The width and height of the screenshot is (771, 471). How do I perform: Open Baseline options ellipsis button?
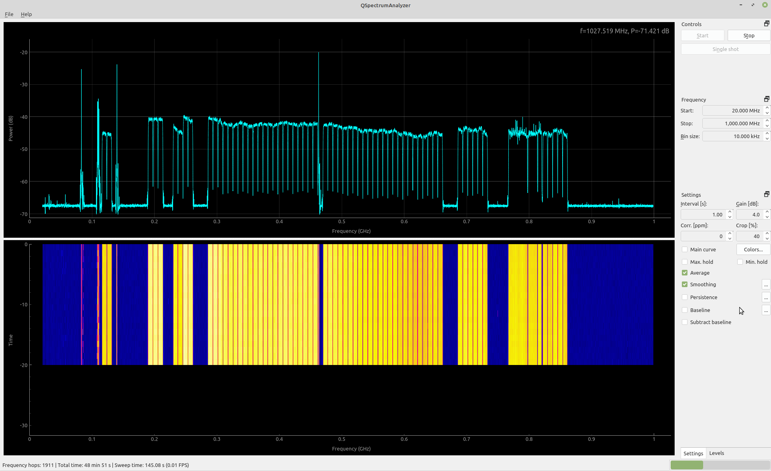click(x=766, y=310)
